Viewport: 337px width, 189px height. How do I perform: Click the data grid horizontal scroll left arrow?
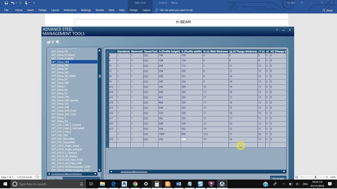tap(111, 171)
